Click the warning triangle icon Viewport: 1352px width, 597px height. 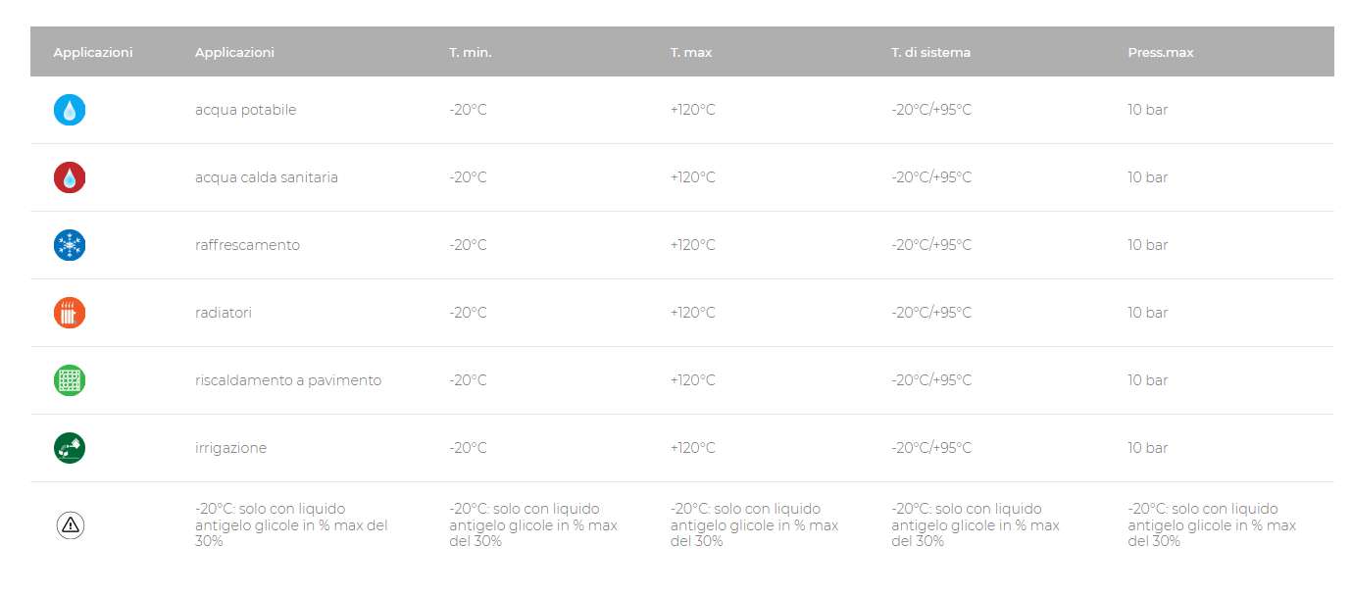[x=70, y=525]
